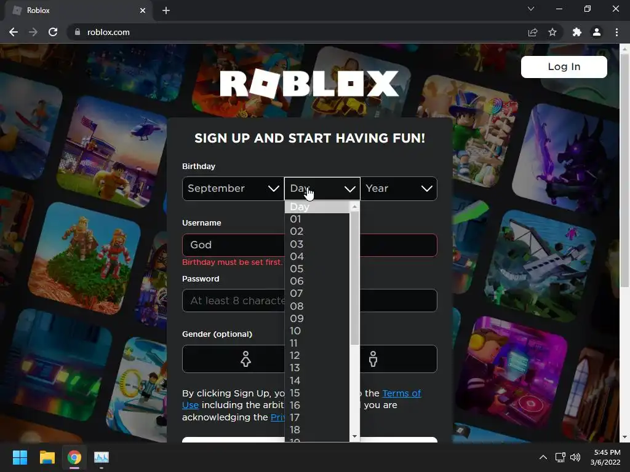630x472 pixels.
Task: Choose day 02 from the list
Action: tap(317, 232)
